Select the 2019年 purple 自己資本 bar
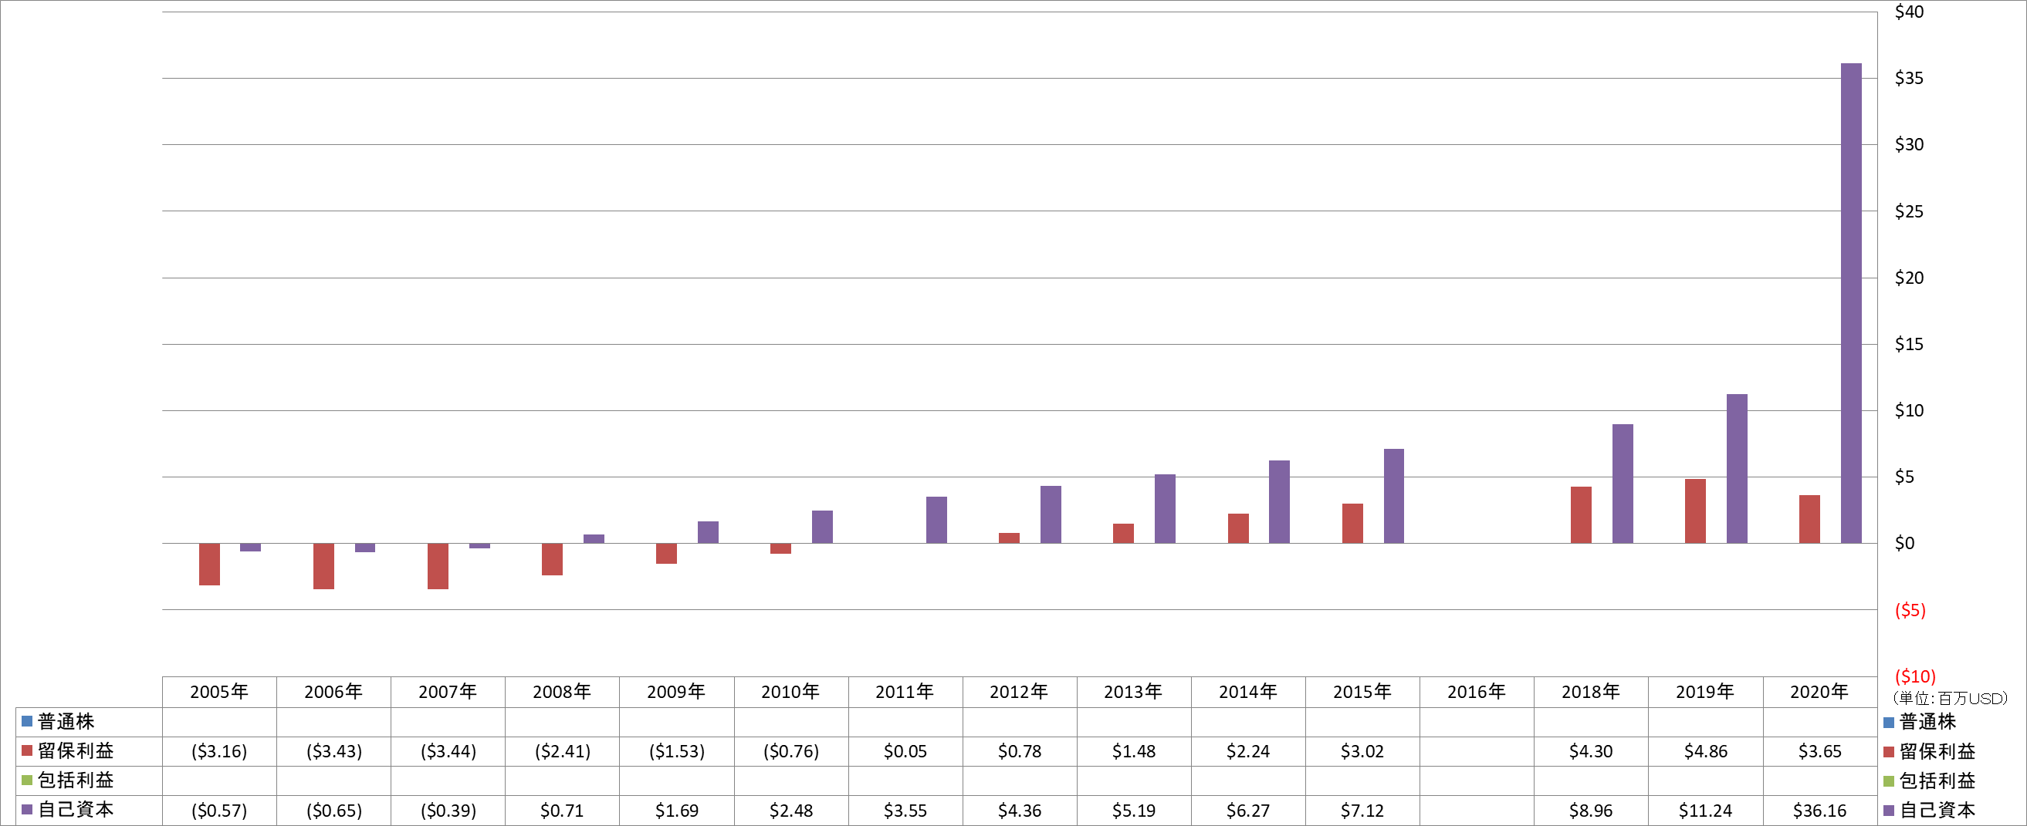This screenshot has width=2027, height=826. coord(1737,468)
